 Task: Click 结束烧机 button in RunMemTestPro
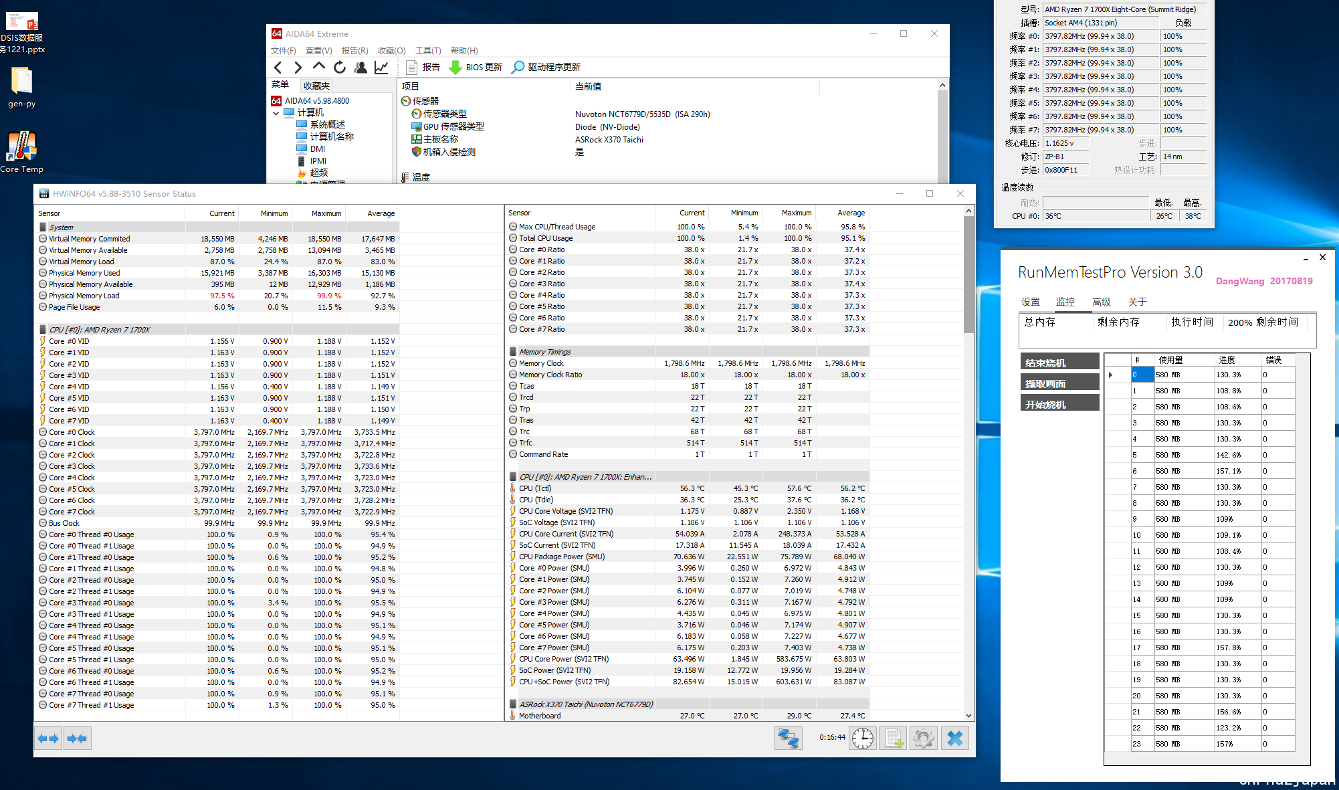[1059, 363]
